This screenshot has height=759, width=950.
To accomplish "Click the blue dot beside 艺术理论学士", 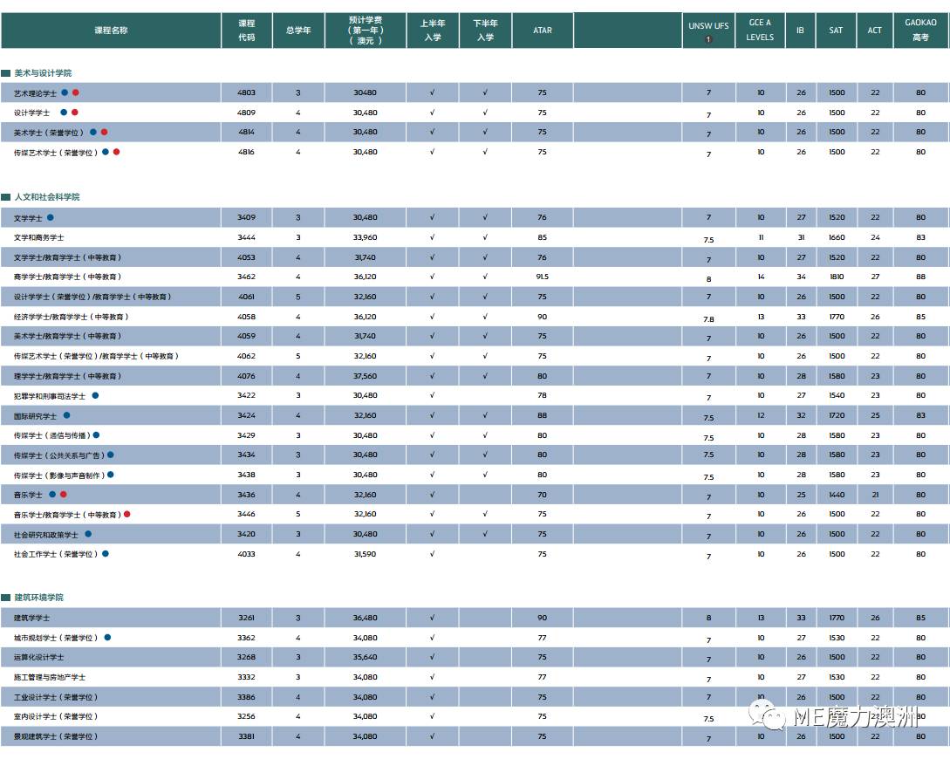I will 65,92.
